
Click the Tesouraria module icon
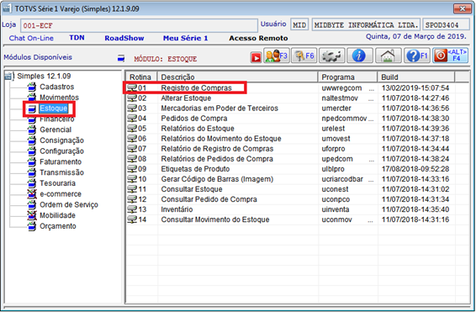click(32, 183)
